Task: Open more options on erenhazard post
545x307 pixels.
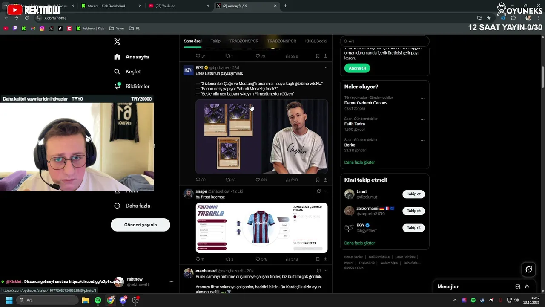Action: (325, 271)
